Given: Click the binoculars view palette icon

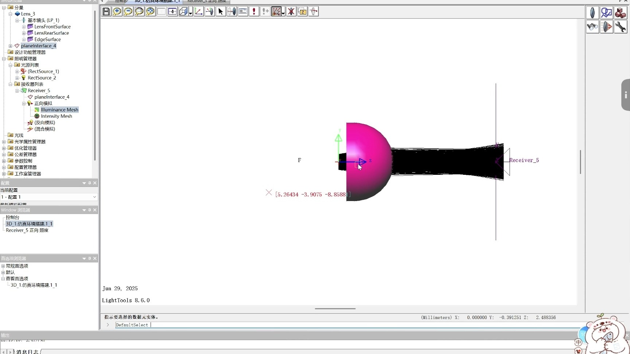Looking at the screenshot, I should pos(592,27).
